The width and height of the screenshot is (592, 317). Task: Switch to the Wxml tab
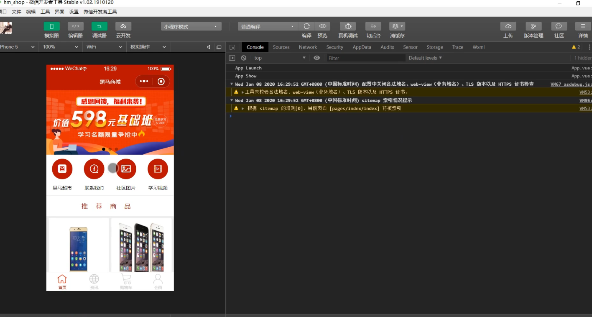tap(479, 47)
